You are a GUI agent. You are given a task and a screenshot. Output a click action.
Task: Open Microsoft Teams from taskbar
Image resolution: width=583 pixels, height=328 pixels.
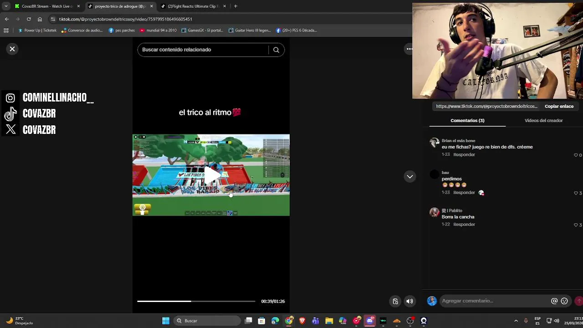(316, 321)
